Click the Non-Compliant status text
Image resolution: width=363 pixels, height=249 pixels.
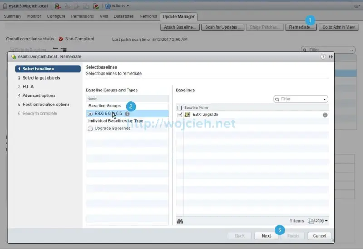pos(80,39)
